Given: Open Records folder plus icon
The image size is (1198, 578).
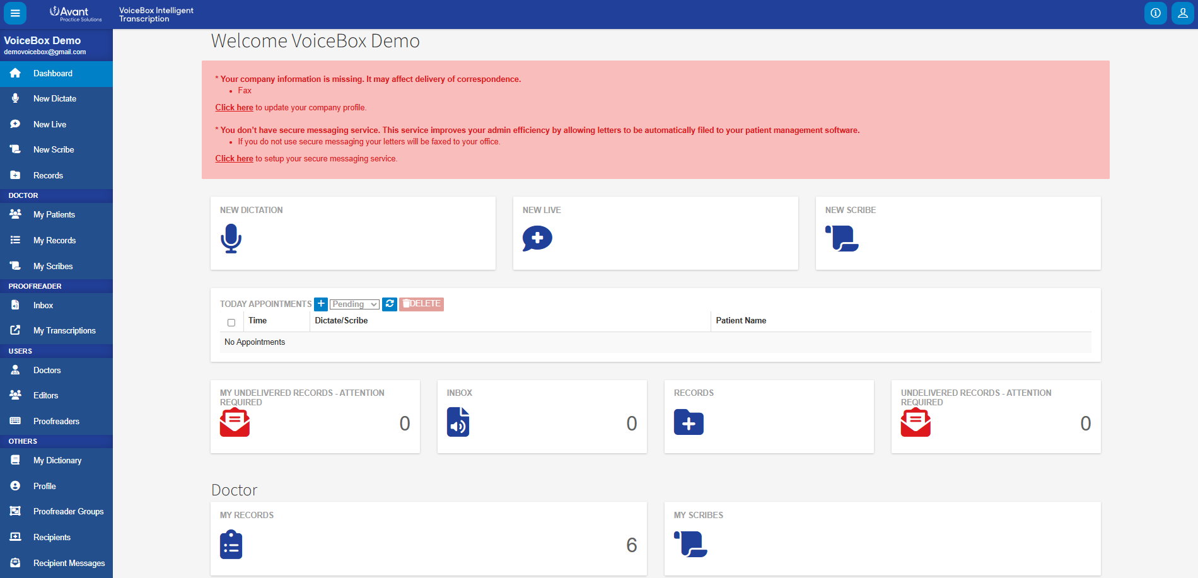Looking at the screenshot, I should [689, 422].
